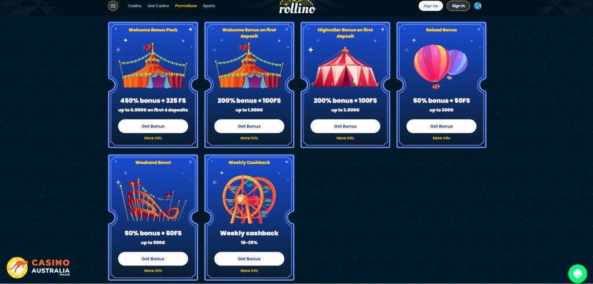Screen dimensions: 593x284
Task: Open the globe language selector
Action: (x=478, y=6)
